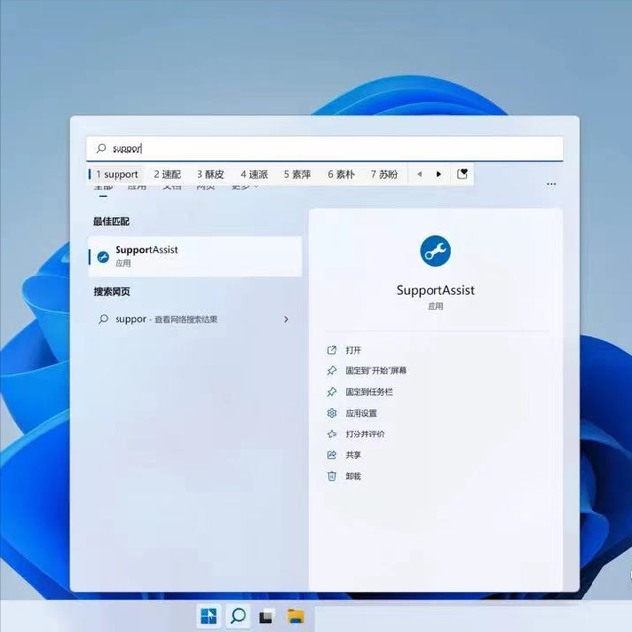Choose 固定到任务栏 to pin to taskbar
Image resolution: width=632 pixels, height=632 pixels.
pyautogui.click(x=369, y=392)
